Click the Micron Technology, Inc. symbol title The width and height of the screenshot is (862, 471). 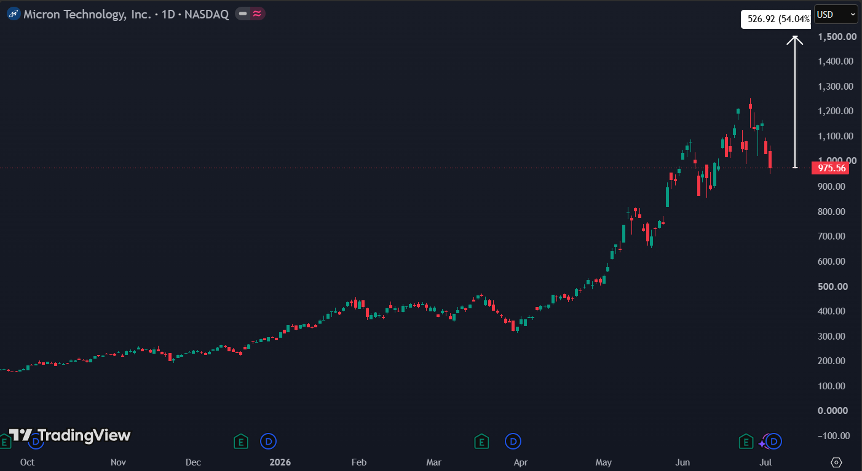87,14
